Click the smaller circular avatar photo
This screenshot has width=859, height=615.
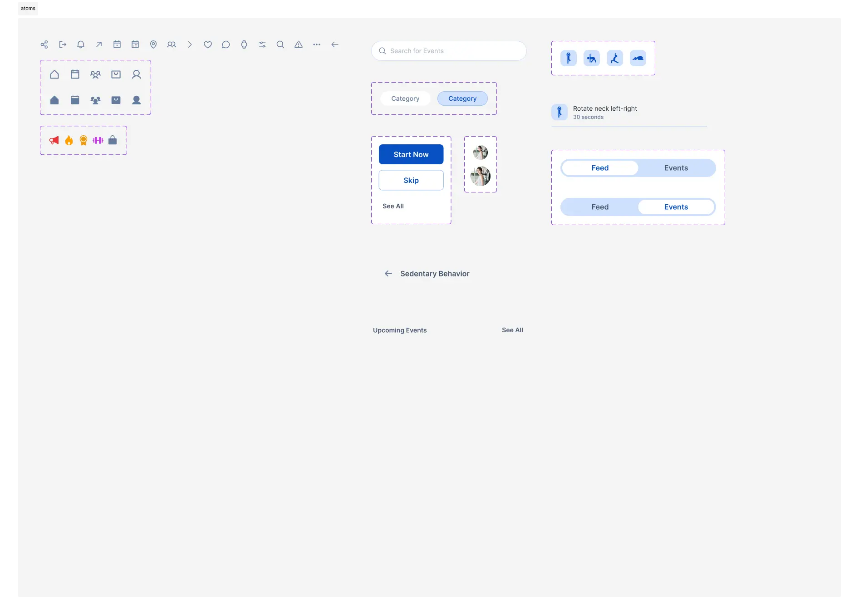[481, 153]
